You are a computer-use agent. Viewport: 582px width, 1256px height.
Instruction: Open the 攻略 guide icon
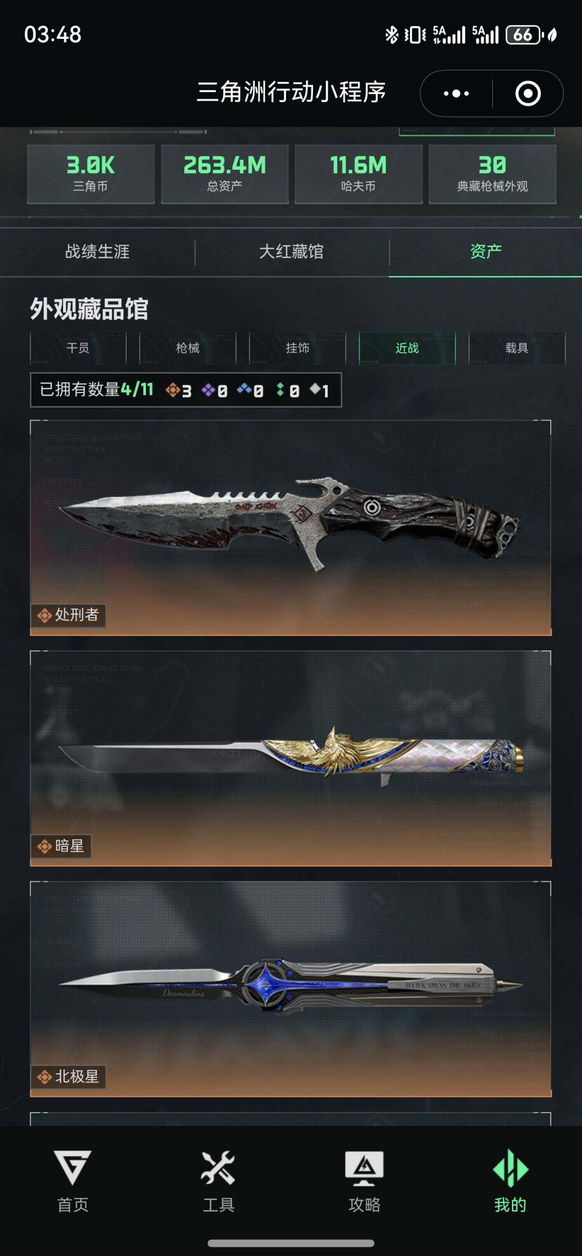364,1169
